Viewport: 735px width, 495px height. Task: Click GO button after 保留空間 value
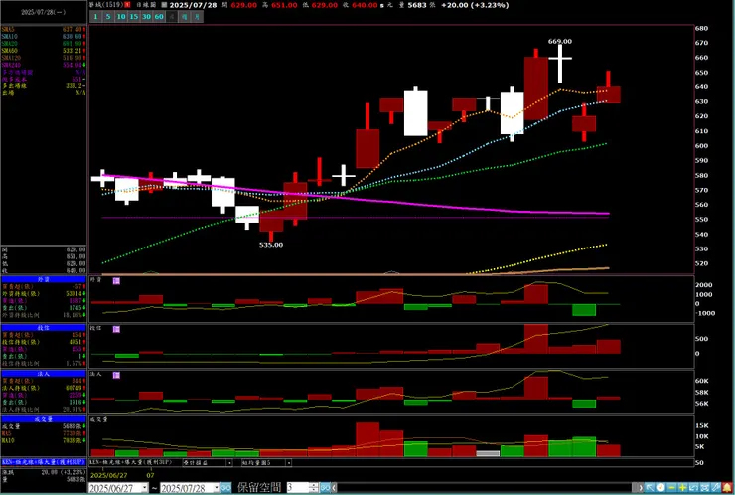pos(325,488)
